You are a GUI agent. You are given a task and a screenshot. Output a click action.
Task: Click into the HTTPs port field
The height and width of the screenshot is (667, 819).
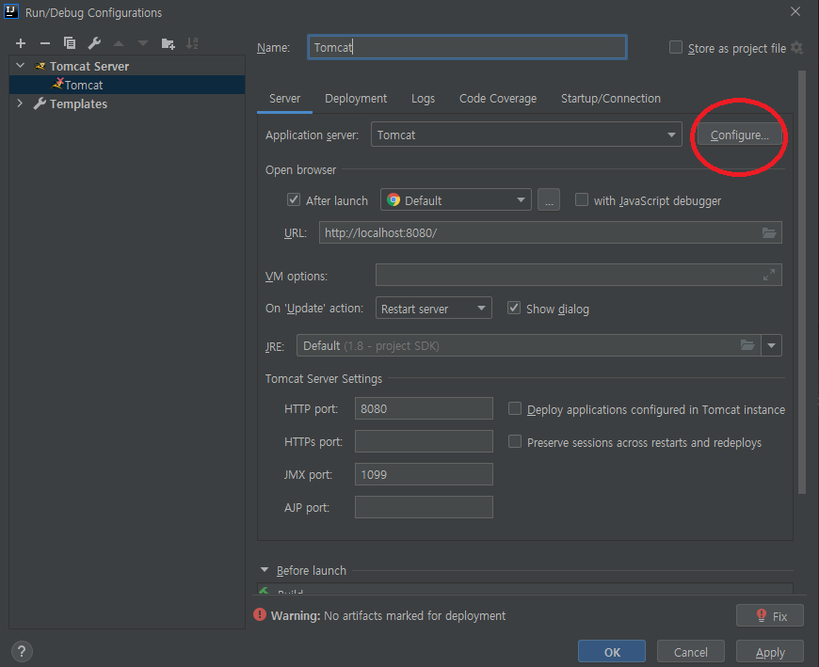424,441
